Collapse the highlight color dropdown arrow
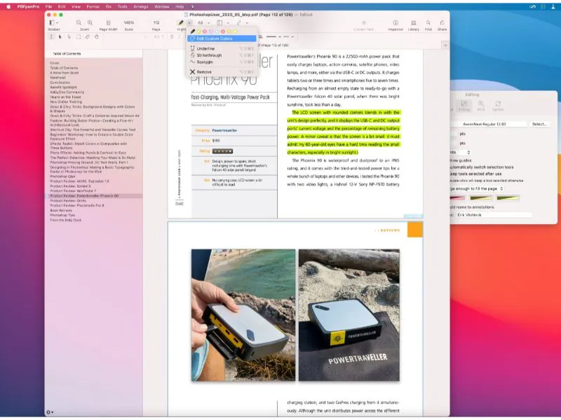 pyautogui.click(x=189, y=23)
